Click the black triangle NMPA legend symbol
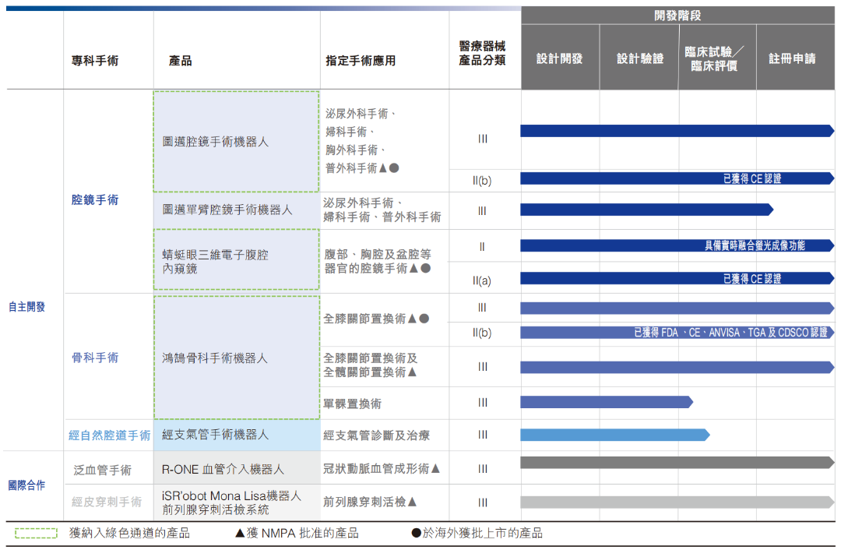Image resolution: width=841 pixels, height=550 pixels. [x=240, y=534]
